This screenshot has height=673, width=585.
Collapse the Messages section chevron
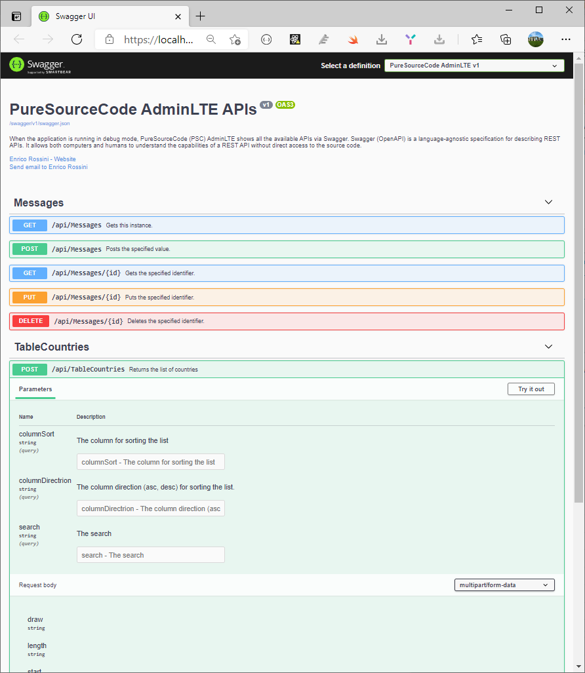(x=548, y=202)
